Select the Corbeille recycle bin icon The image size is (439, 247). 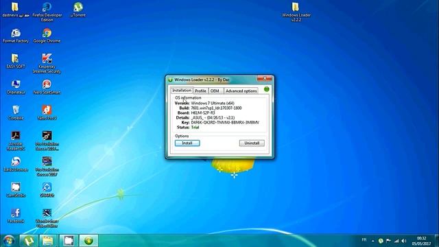pyautogui.click(x=16, y=113)
